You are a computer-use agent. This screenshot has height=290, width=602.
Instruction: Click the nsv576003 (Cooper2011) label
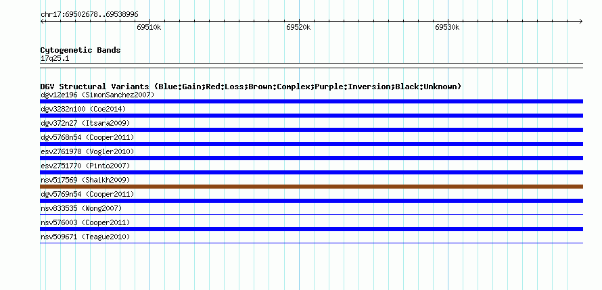pyautogui.click(x=85, y=222)
